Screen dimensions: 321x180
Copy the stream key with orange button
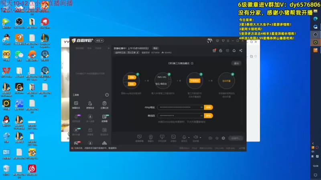(208, 116)
